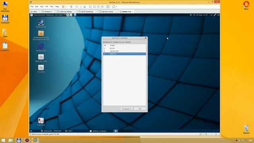Click the console view toolbar icon
The width and height of the screenshot is (254, 143).
click(108, 7)
